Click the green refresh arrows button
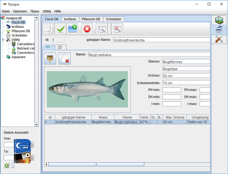228x174 pixels. 7,165
